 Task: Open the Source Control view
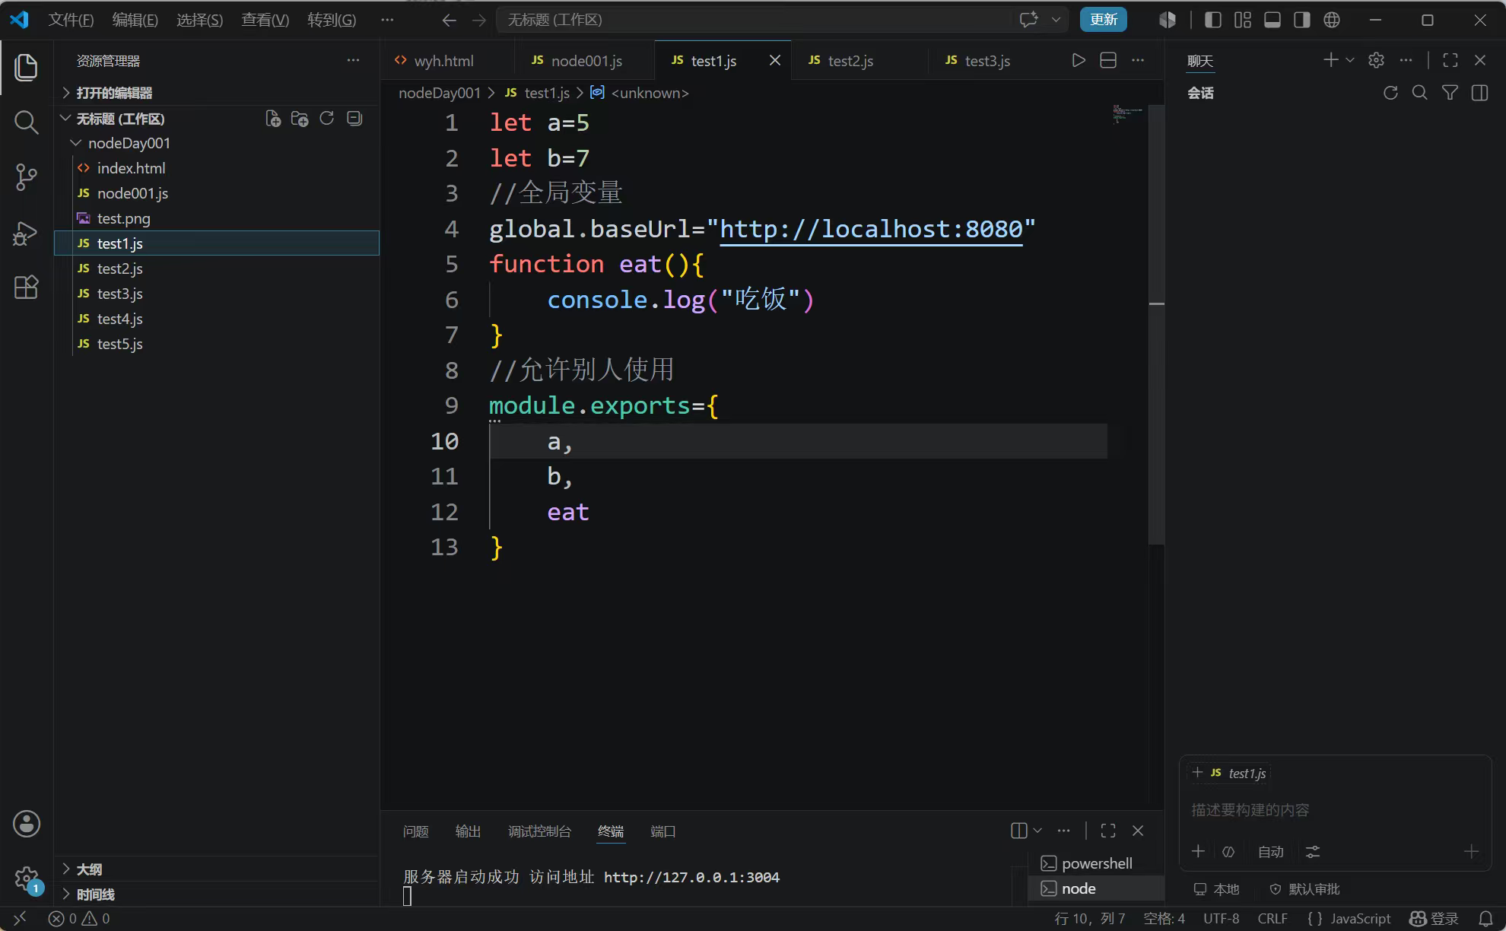26,177
